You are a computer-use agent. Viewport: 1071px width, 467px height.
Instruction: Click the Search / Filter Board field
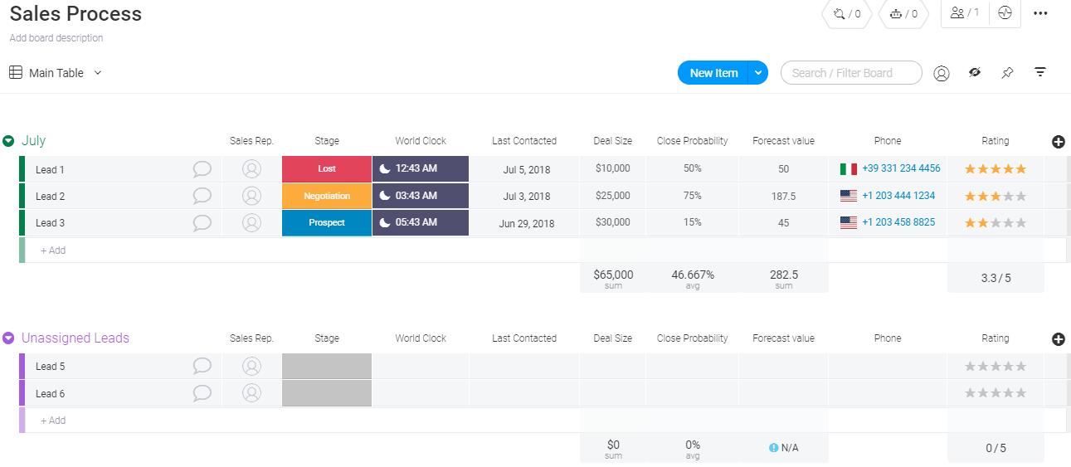pyautogui.click(x=851, y=73)
